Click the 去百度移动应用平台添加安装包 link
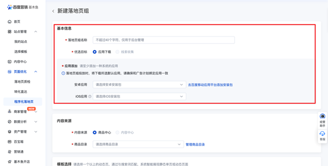 [210, 85]
